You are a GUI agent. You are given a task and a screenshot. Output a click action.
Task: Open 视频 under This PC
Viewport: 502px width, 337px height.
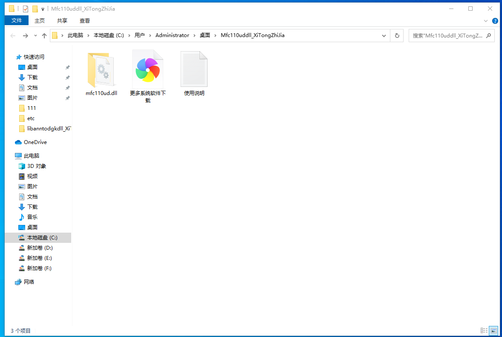[32, 176]
